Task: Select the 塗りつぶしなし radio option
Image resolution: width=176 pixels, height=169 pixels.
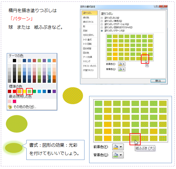Action: click(x=102, y=18)
